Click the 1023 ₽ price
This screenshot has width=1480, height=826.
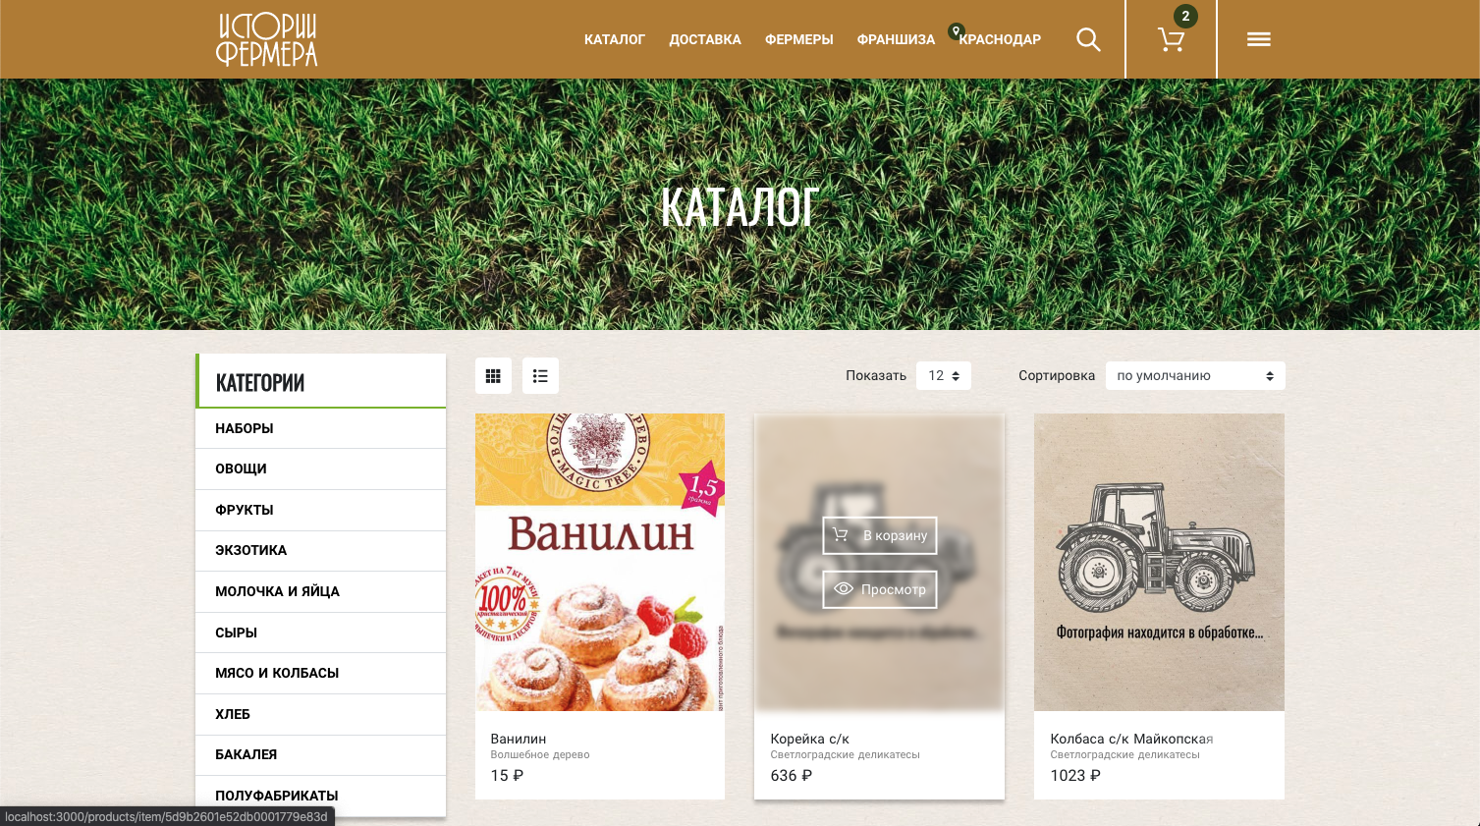(1075, 775)
